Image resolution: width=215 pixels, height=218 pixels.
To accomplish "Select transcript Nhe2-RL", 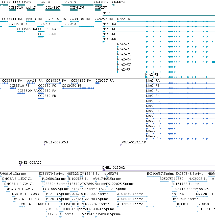I will (109, 34).
